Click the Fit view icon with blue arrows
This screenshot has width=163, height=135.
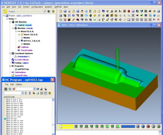133,15
